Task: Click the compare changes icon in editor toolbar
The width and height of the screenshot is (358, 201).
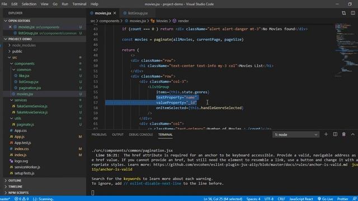Action: pos(343,13)
